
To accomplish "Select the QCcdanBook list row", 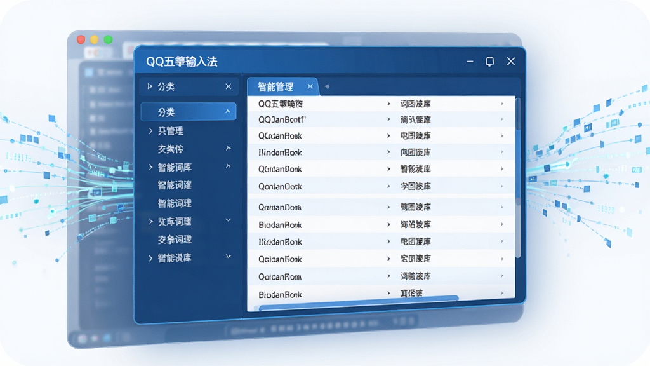I will tap(381, 136).
